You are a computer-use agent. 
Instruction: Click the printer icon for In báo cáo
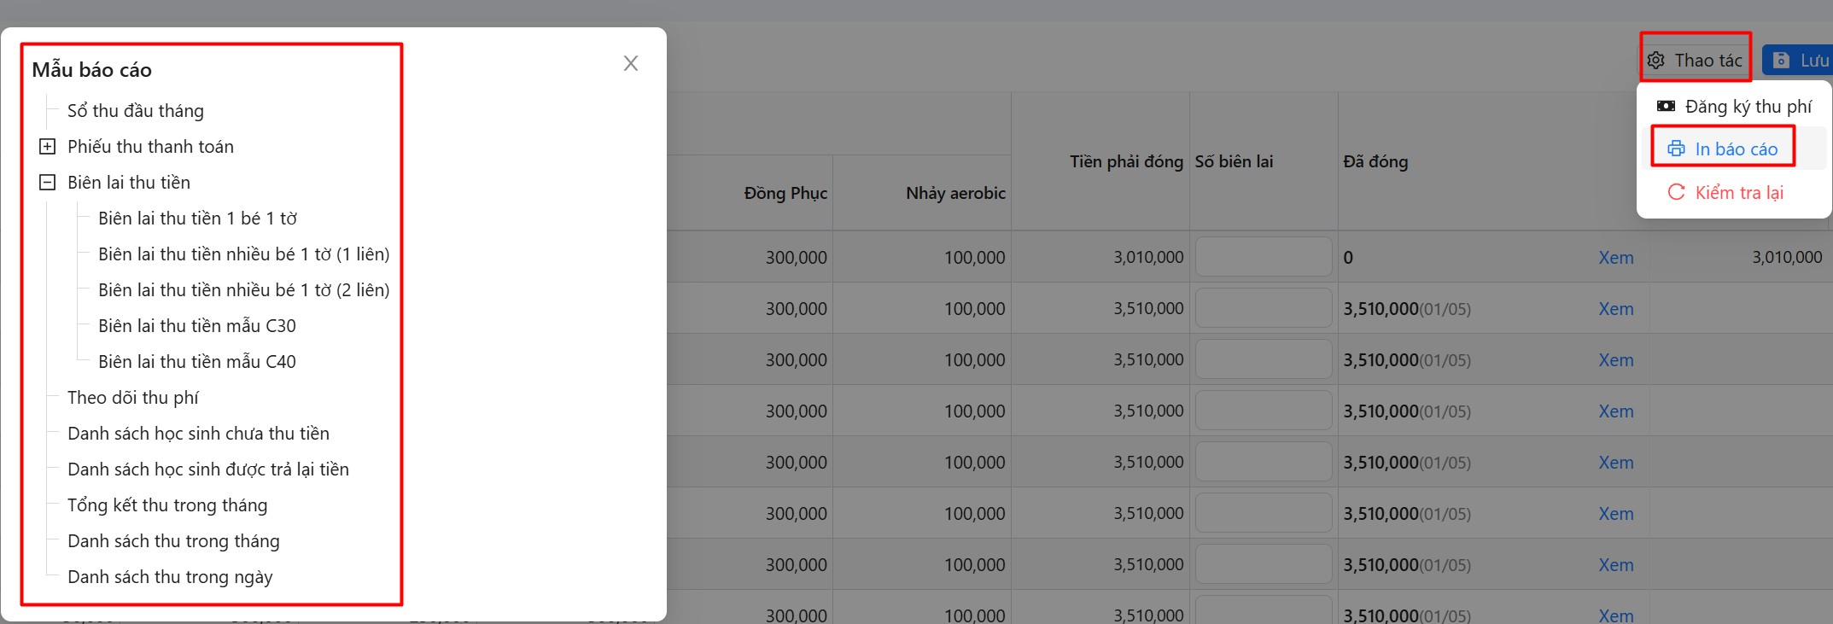click(1677, 149)
